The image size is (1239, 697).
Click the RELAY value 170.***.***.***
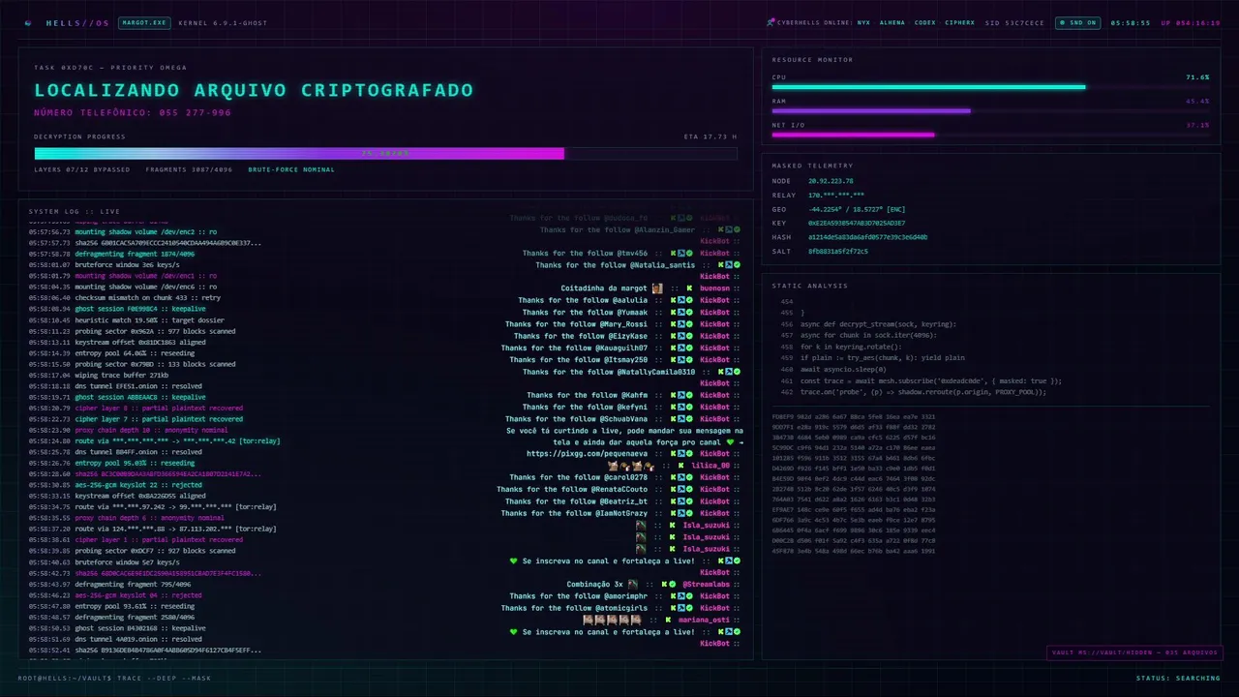pos(836,195)
